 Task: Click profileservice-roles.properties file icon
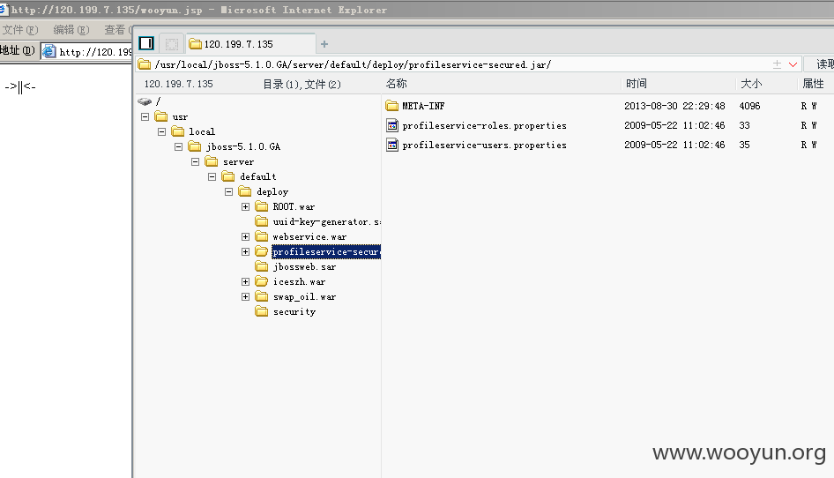point(392,125)
